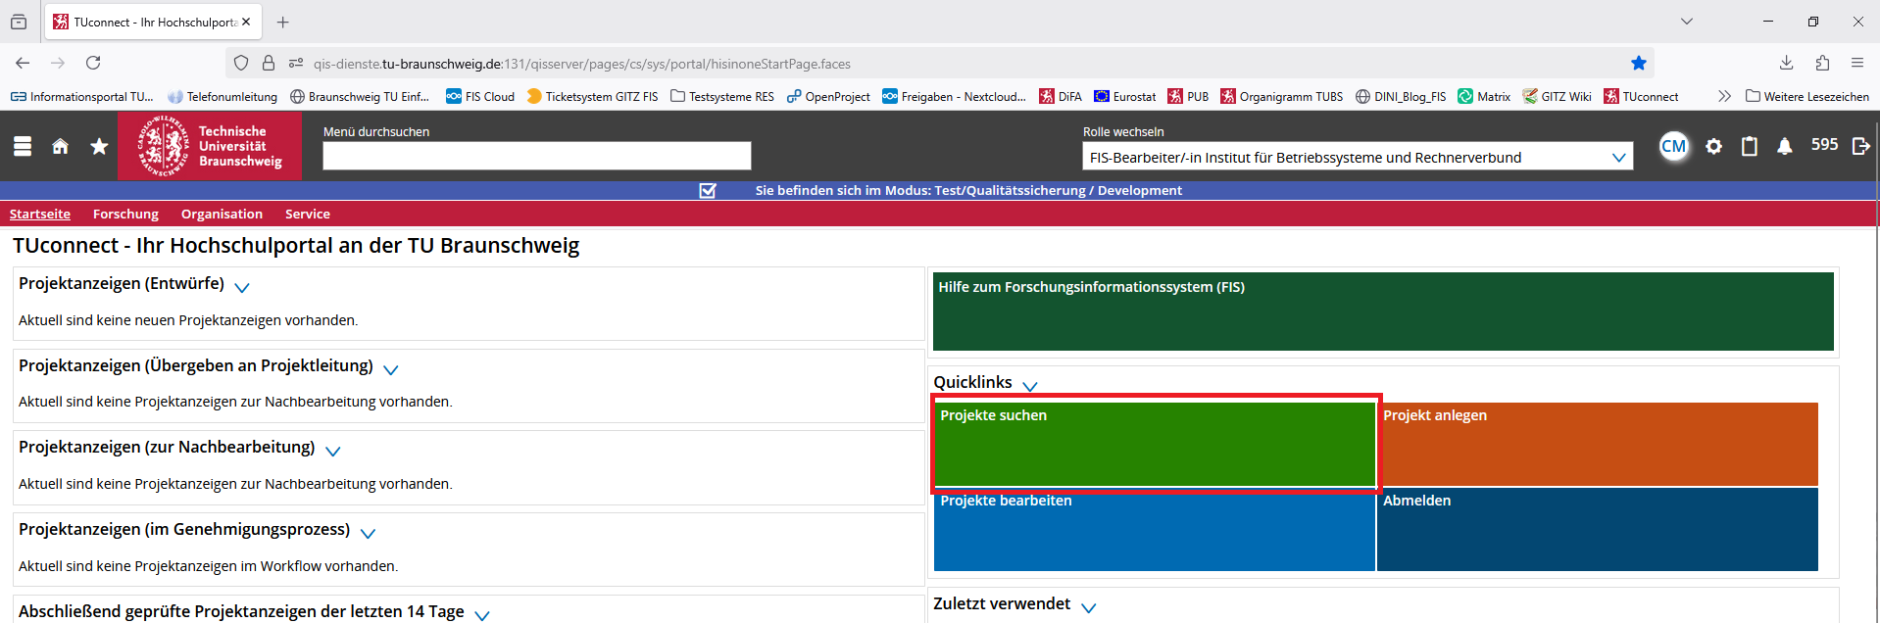Open Matrix bookmark

click(x=1484, y=96)
